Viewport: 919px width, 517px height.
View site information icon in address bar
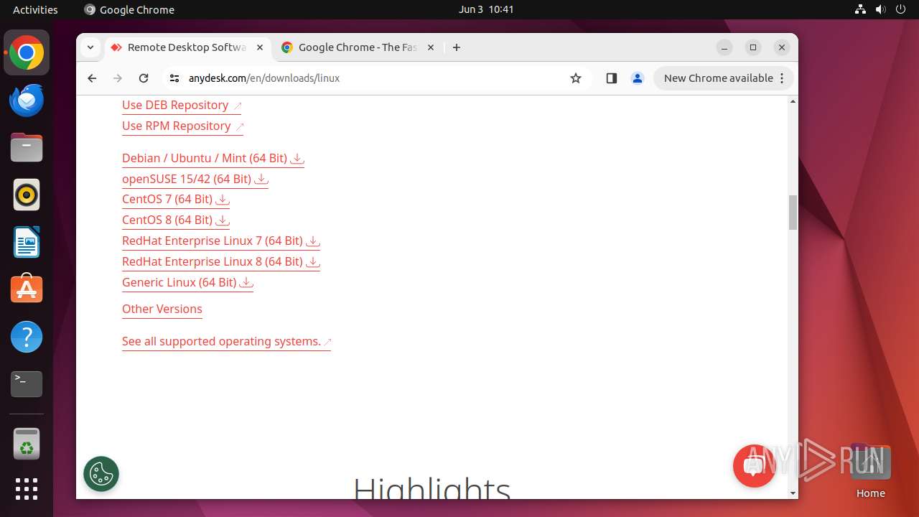174,78
